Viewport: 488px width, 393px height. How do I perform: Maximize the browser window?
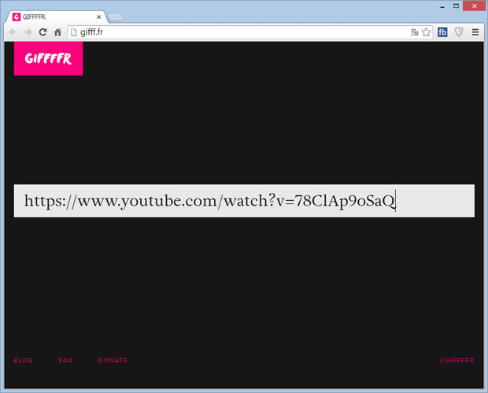(x=456, y=6)
